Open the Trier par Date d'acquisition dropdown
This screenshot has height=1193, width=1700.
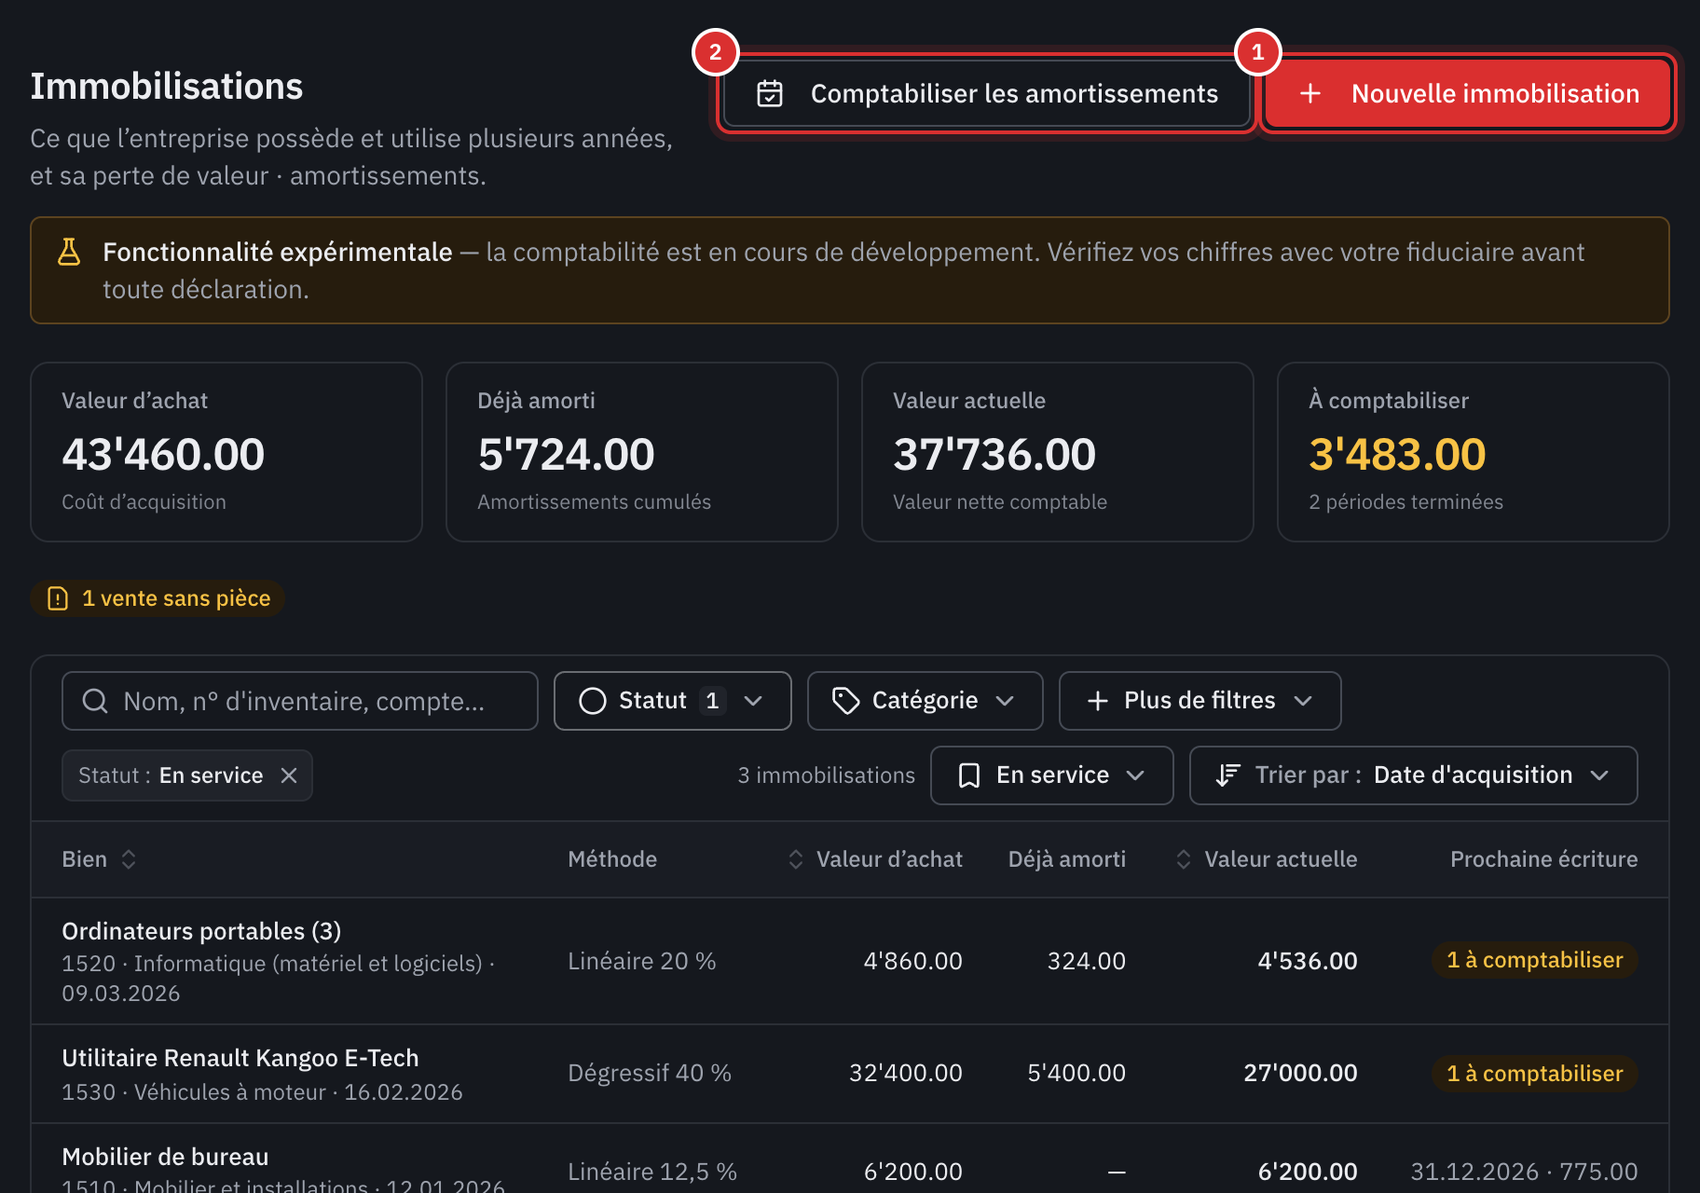click(x=1414, y=775)
